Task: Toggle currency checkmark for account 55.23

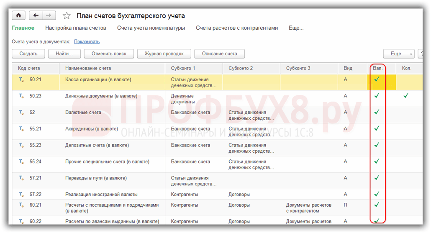Action: pos(377,144)
